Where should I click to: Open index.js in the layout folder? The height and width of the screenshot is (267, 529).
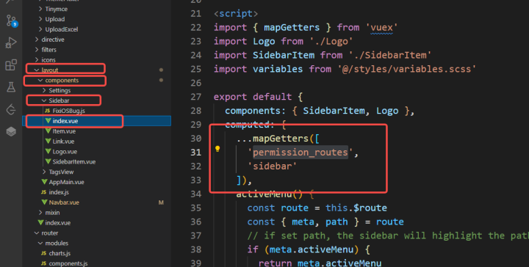click(59, 192)
